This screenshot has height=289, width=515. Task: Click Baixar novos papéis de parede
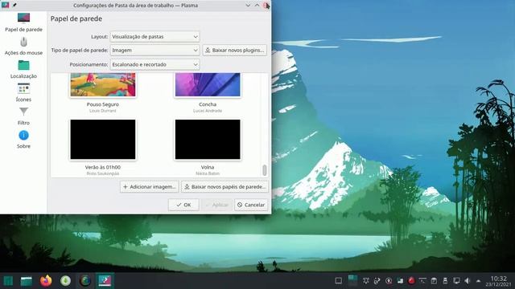[x=225, y=187]
